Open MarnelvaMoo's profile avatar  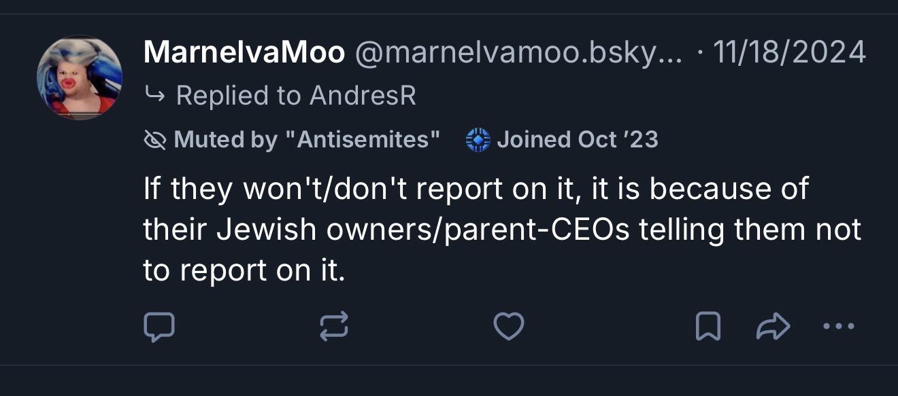click(x=80, y=77)
